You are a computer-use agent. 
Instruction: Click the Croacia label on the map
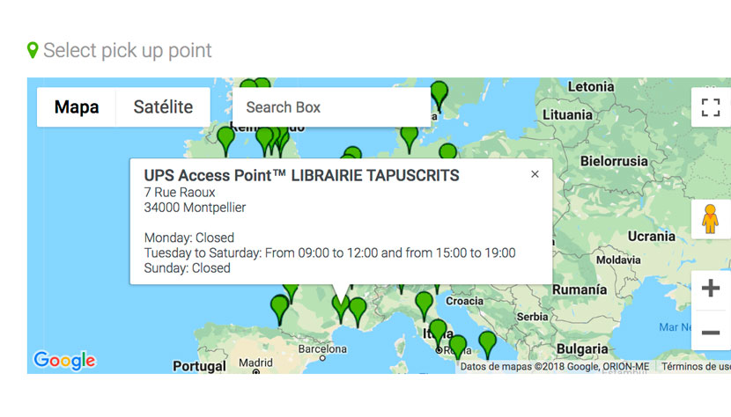(464, 301)
